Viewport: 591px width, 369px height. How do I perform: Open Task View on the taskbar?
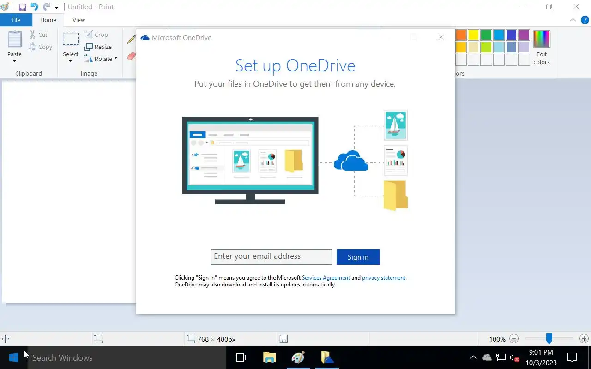(x=240, y=357)
